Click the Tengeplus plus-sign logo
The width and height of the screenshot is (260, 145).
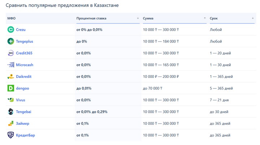click(11, 41)
